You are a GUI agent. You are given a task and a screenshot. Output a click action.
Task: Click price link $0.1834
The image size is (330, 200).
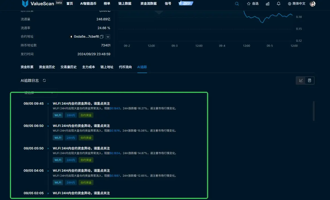point(115,153)
